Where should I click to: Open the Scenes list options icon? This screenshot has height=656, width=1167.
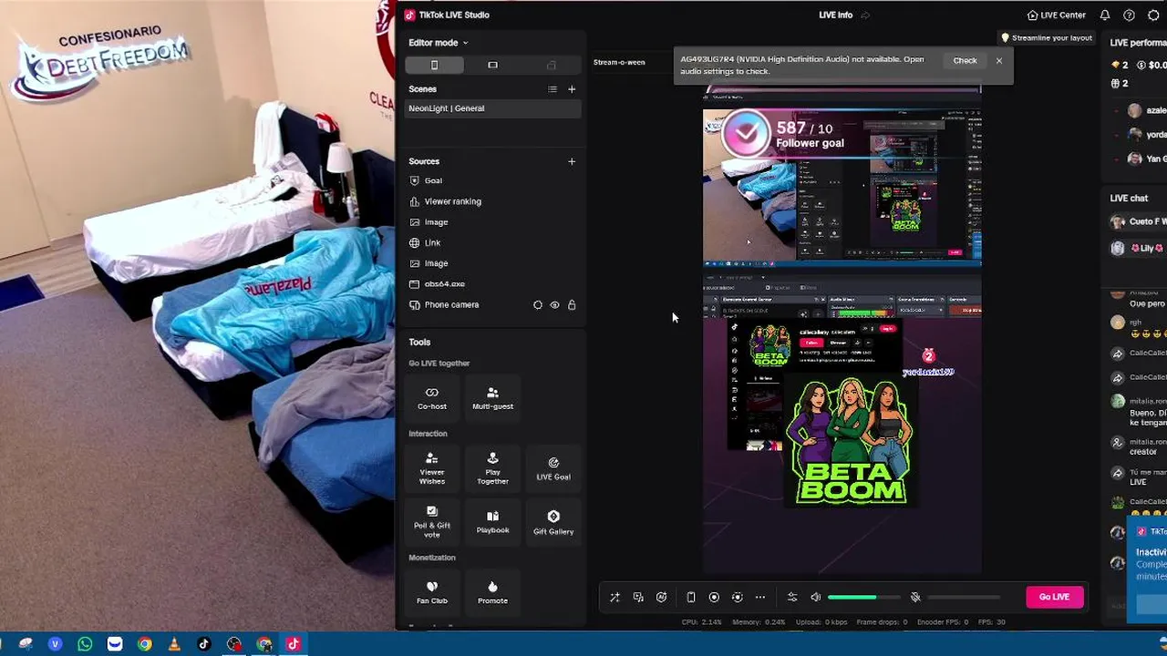pos(552,89)
